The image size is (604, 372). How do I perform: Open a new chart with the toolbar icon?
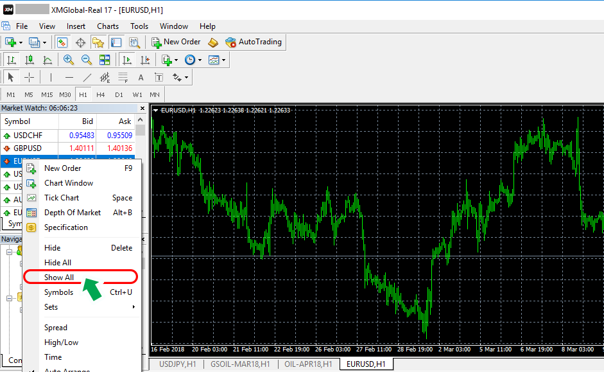click(11, 42)
